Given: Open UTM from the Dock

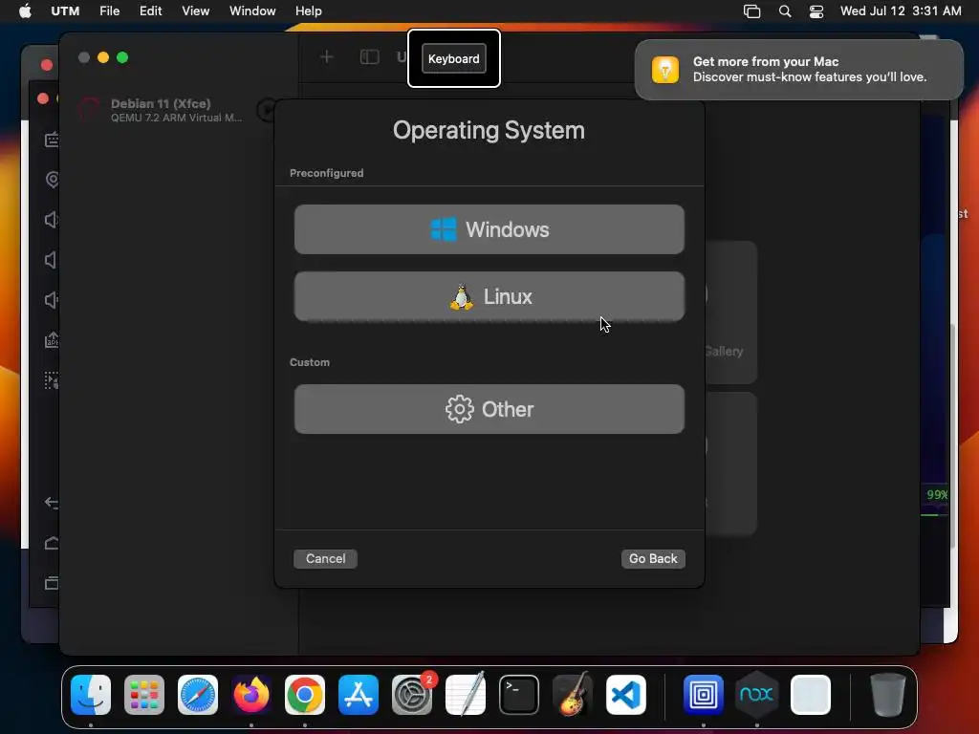Looking at the screenshot, I should pos(703,695).
